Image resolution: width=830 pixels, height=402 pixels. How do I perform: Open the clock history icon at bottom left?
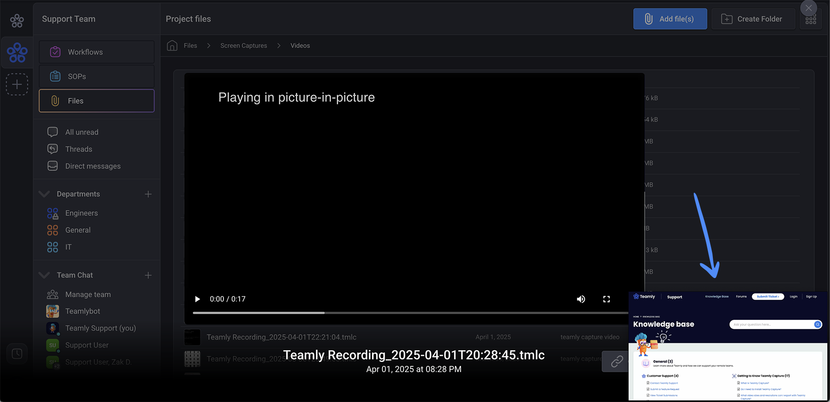[17, 354]
